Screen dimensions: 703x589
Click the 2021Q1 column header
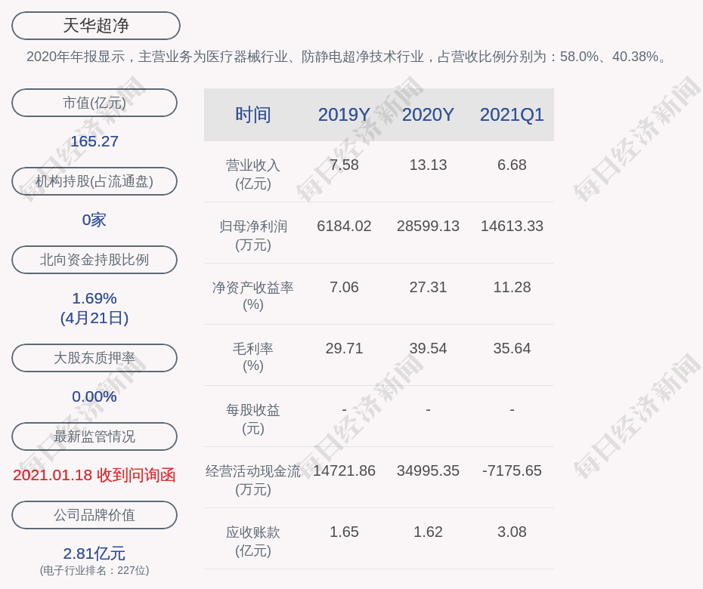pos(512,115)
